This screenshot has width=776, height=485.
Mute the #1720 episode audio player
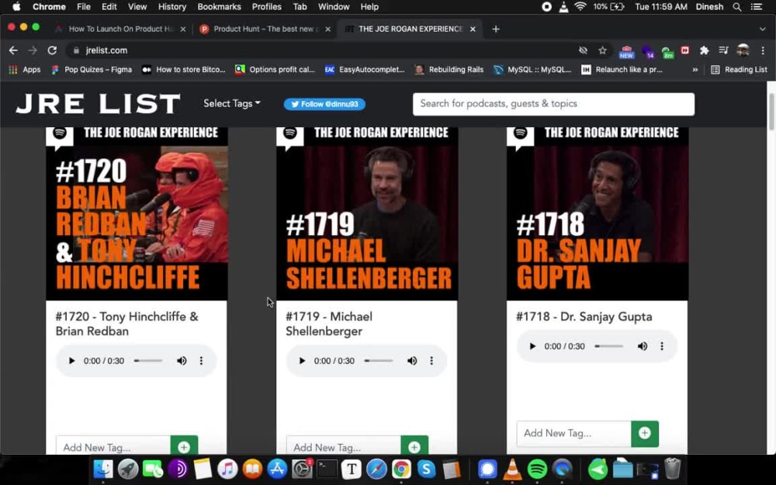(182, 361)
